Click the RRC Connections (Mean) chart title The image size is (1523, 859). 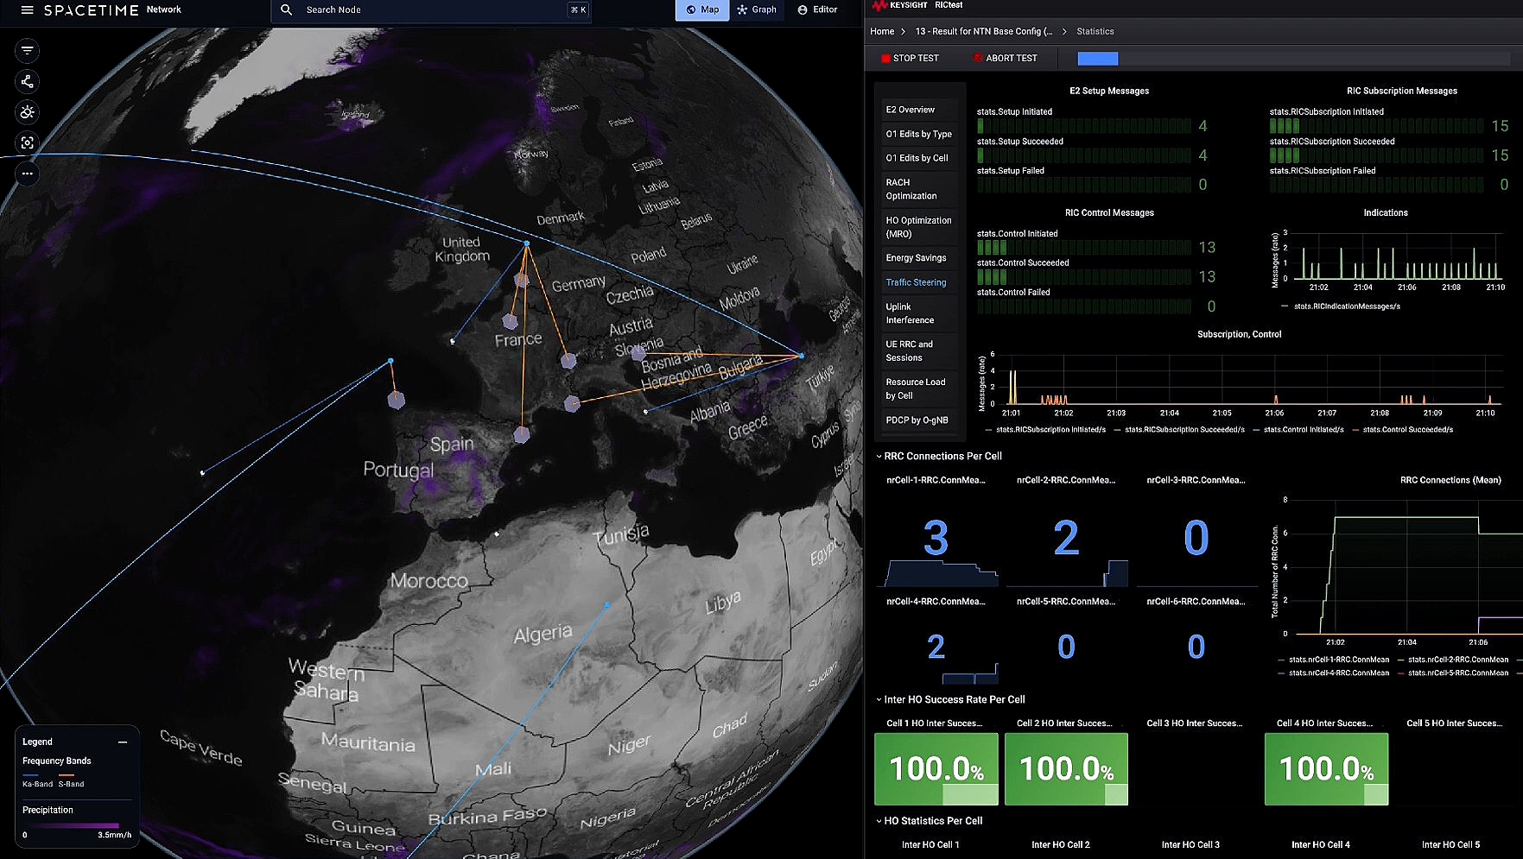click(1450, 480)
